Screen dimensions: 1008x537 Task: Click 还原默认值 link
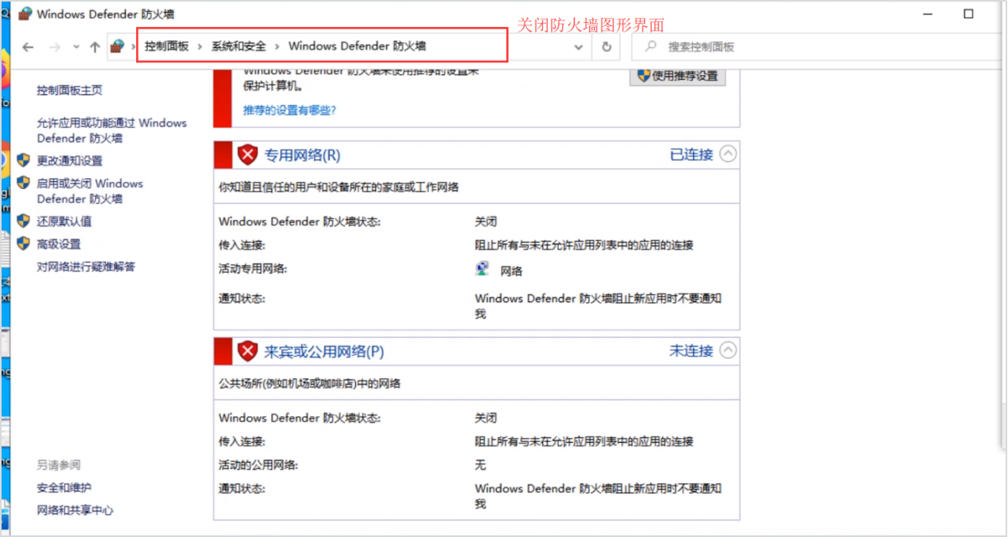pos(64,221)
